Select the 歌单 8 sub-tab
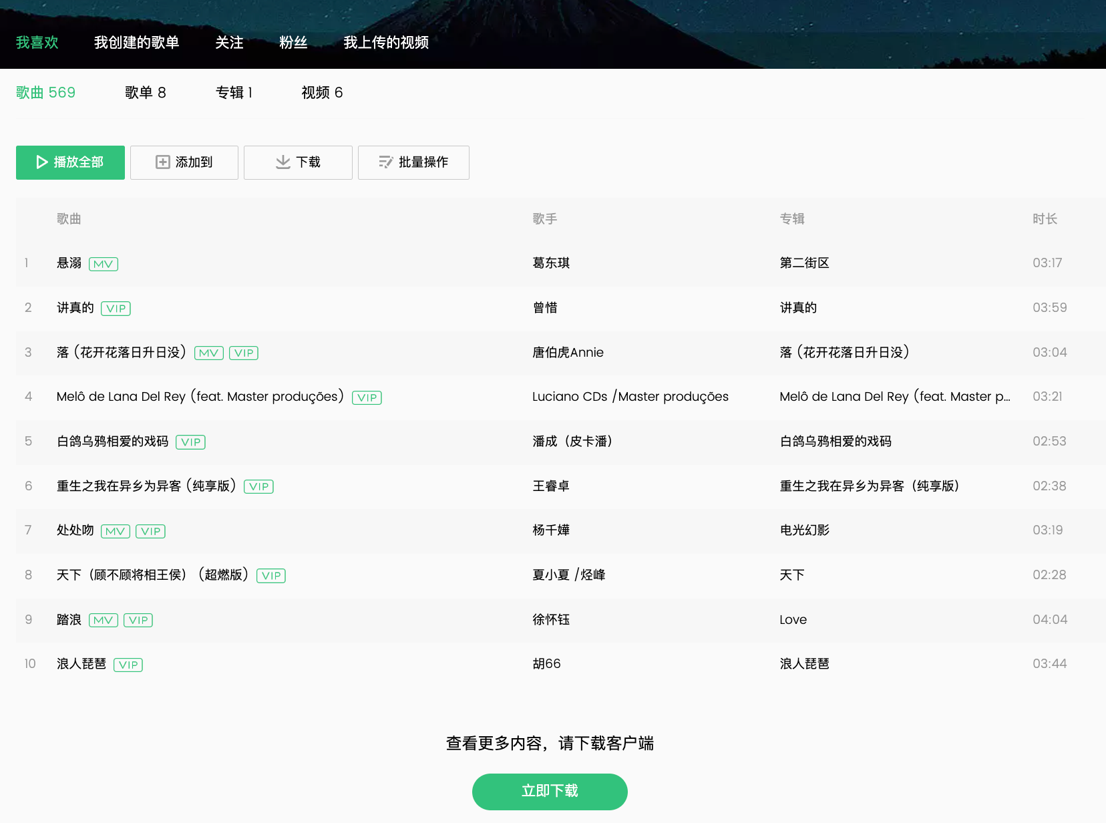 [145, 93]
